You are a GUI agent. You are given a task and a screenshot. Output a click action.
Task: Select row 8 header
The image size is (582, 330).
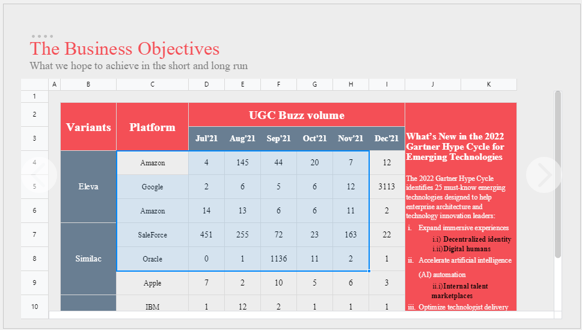pos(34,258)
